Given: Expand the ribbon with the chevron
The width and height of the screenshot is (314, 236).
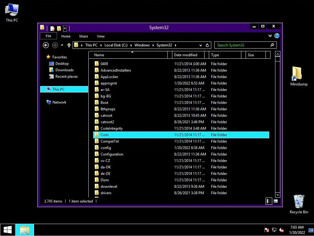Looking at the screenshot, I should [270, 36].
